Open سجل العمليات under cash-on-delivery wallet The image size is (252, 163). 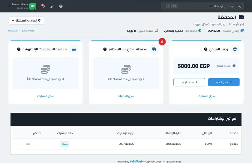pos(126,96)
